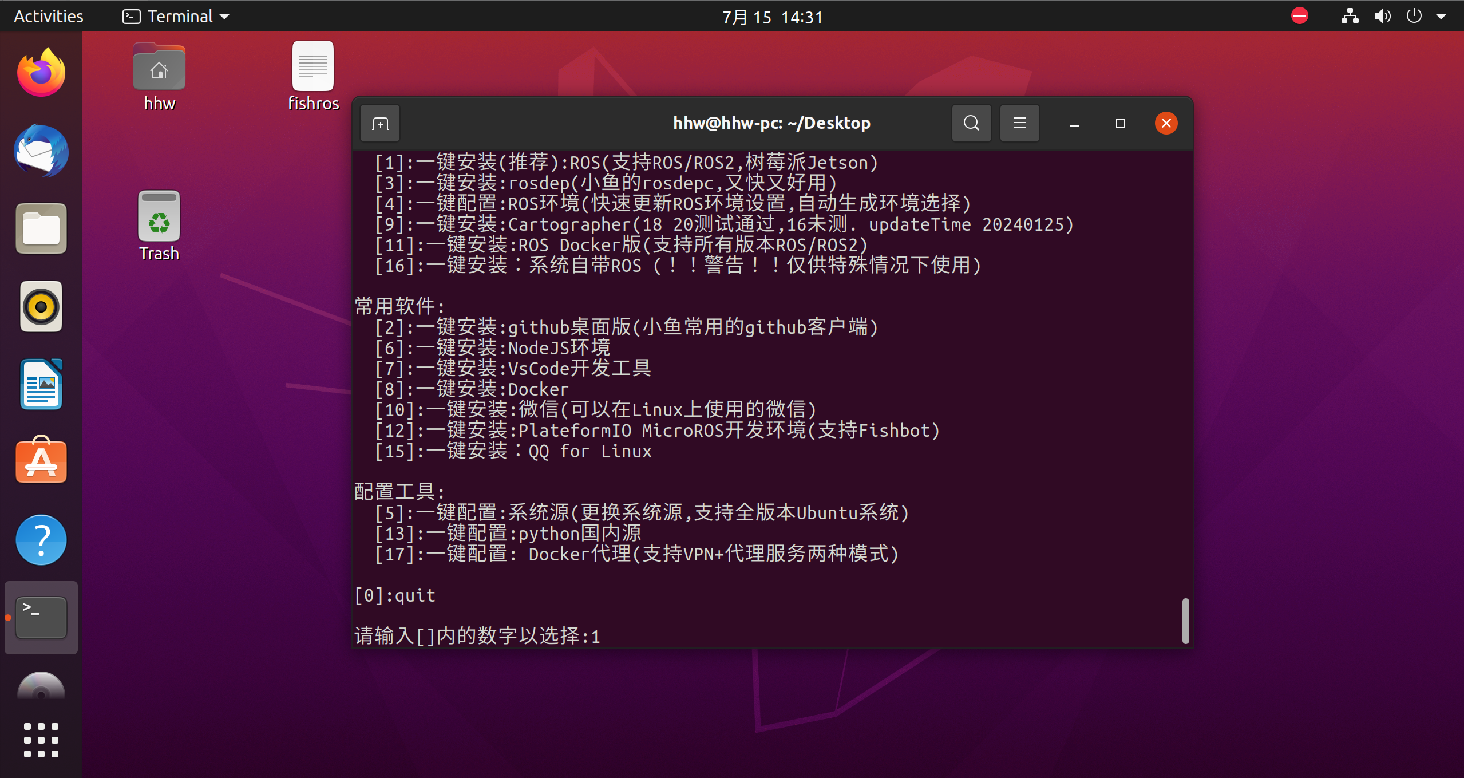Viewport: 1464px width, 778px height.
Task: Click the disc drive icon in dock
Action: [x=41, y=687]
